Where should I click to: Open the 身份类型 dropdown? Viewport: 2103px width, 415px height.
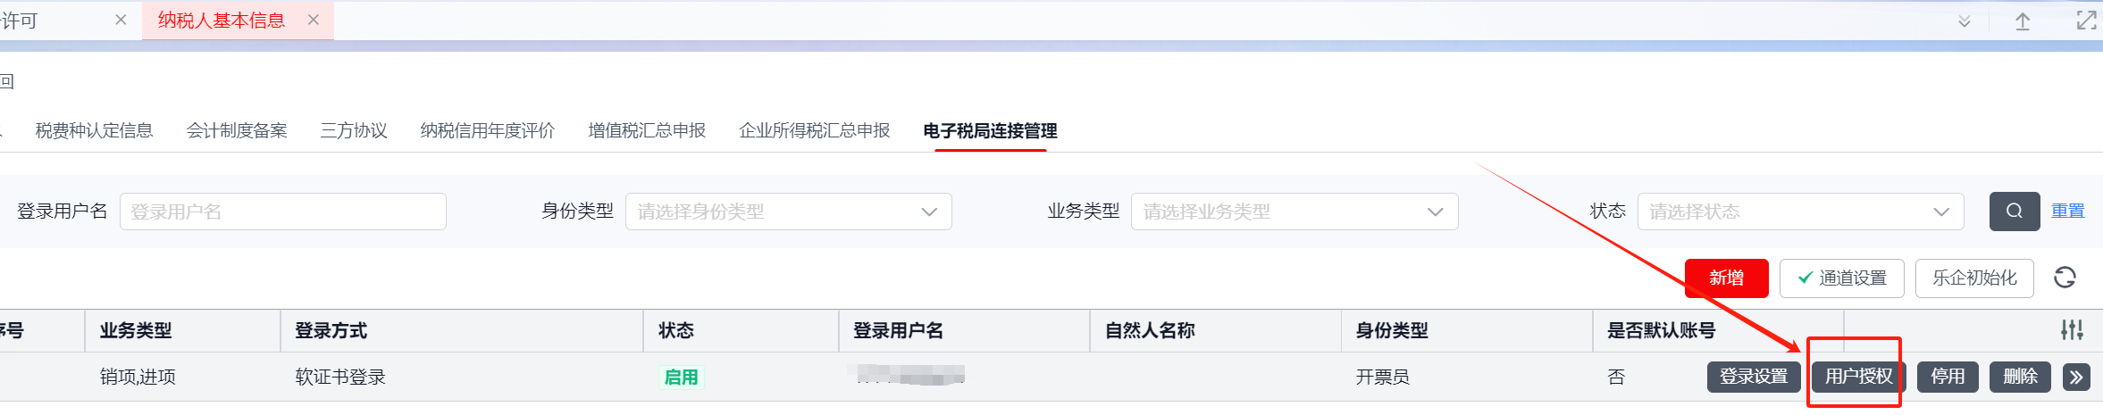pyautogui.click(x=788, y=212)
